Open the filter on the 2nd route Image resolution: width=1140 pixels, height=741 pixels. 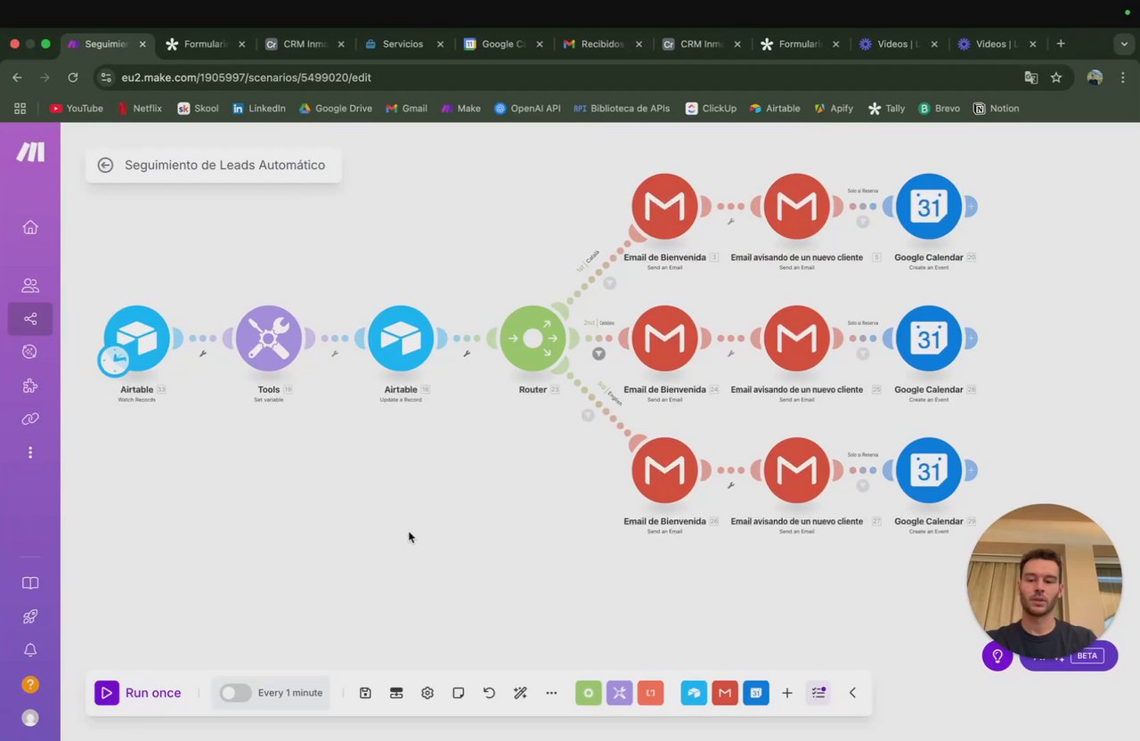598,354
